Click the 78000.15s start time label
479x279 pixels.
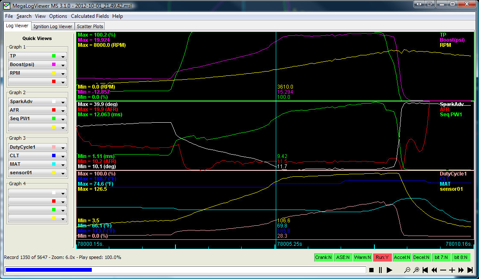click(x=91, y=244)
